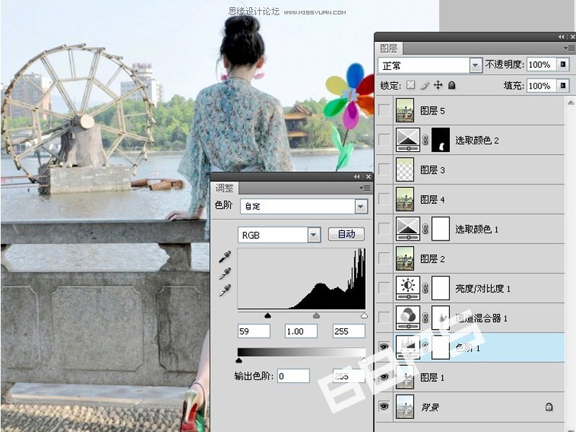This screenshot has height=432, width=576.
Task: Click the 自动 auto levels button
Action: [346, 234]
